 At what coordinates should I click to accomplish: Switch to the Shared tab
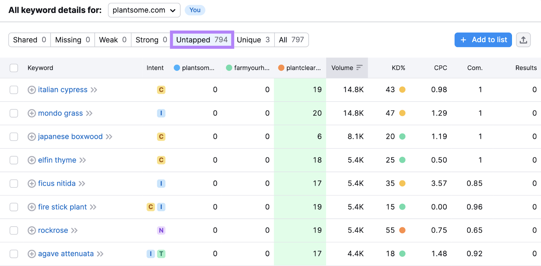click(29, 40)
